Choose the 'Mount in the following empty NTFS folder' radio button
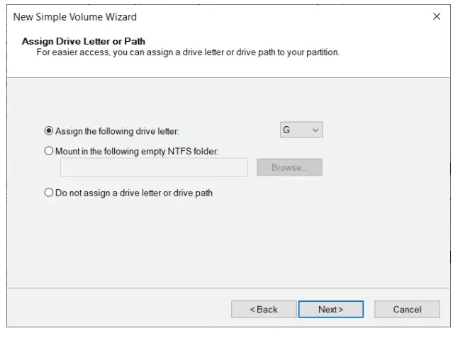 click(49, 151)
